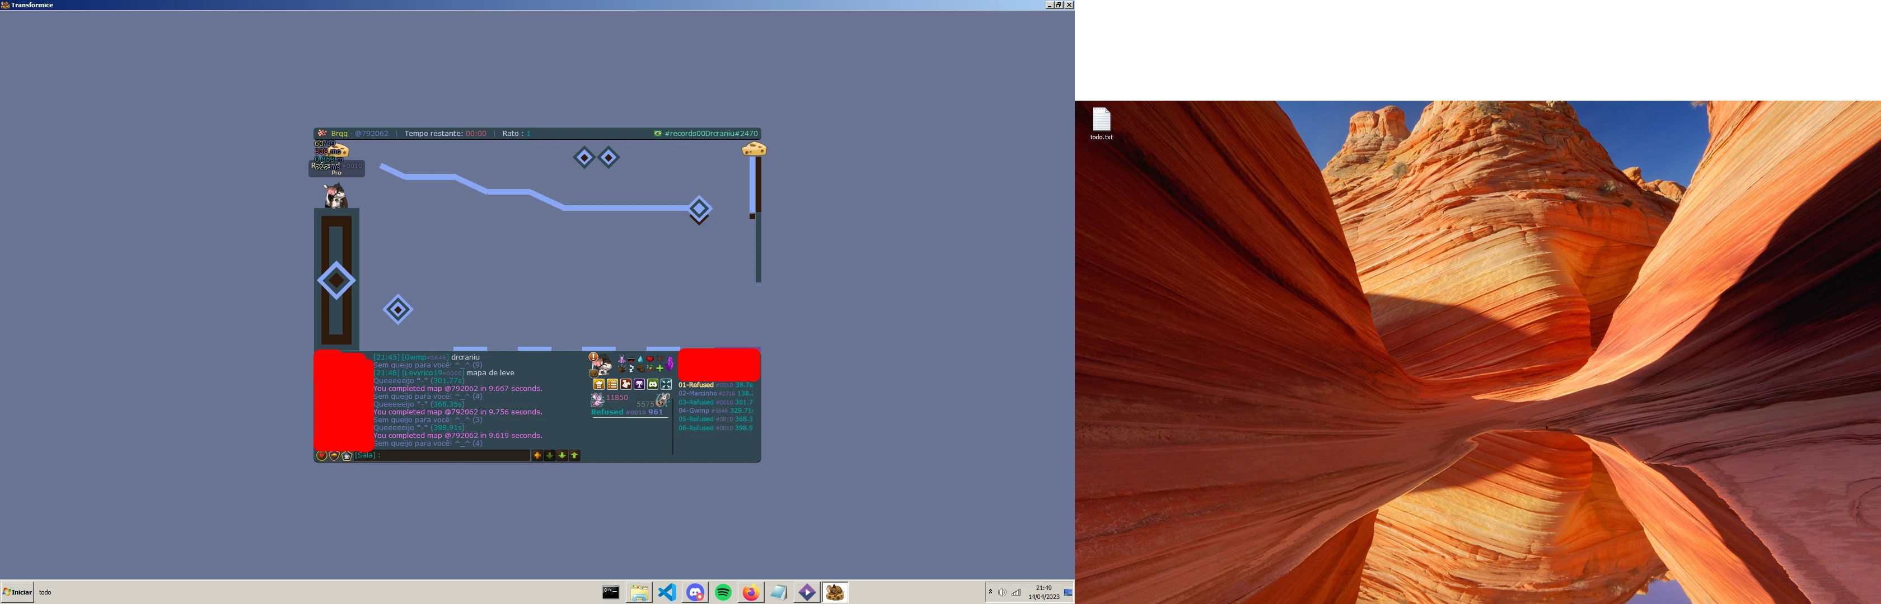Open Firefox from the taskbar
This screenshot has height=604, width=1881.
point(751,592)
